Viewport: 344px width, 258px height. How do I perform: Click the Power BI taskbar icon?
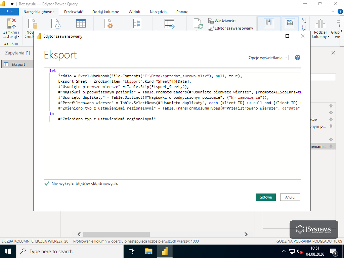[x=165, y=251]
